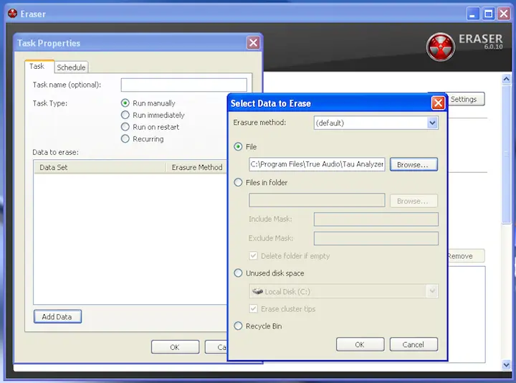Screen dimensions: 516x383
Task: Select the Recurring task type
Action: (125, 139)
